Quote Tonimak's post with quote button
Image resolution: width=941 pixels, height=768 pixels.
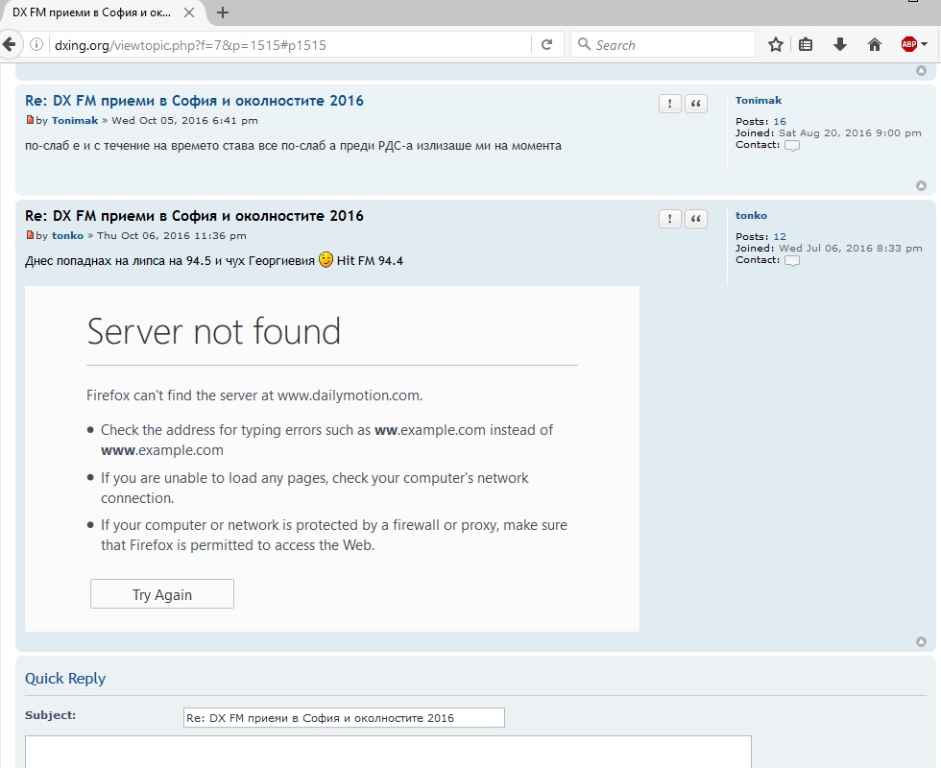[x=696, y=104]
